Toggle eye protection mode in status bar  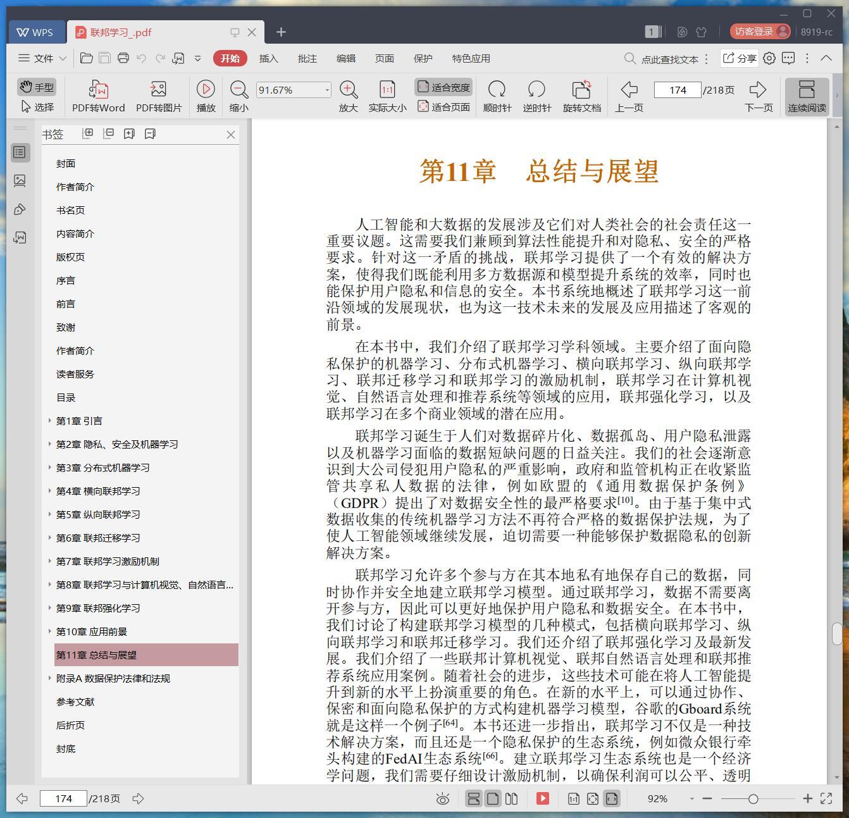tap(443, 799)
